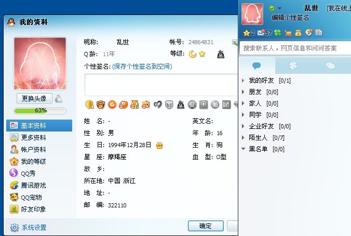Click the QQ pet face badge icon
Image resolution: width=351 pixels, height=236 pixels.
[x=146, y=104]
